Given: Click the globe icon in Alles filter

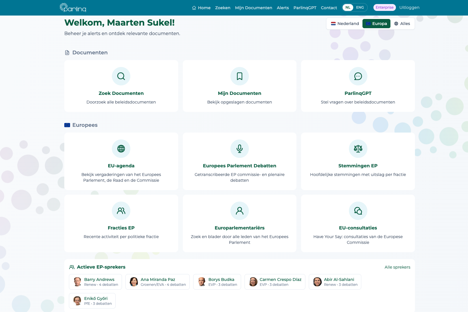Looking at the screenshot, I should [396, 24].
